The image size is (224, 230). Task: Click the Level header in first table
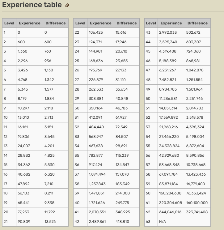point(9,23)
